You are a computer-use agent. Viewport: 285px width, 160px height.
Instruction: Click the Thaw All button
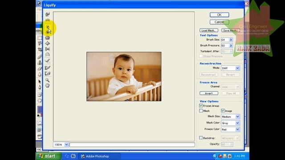coord(231,93)
